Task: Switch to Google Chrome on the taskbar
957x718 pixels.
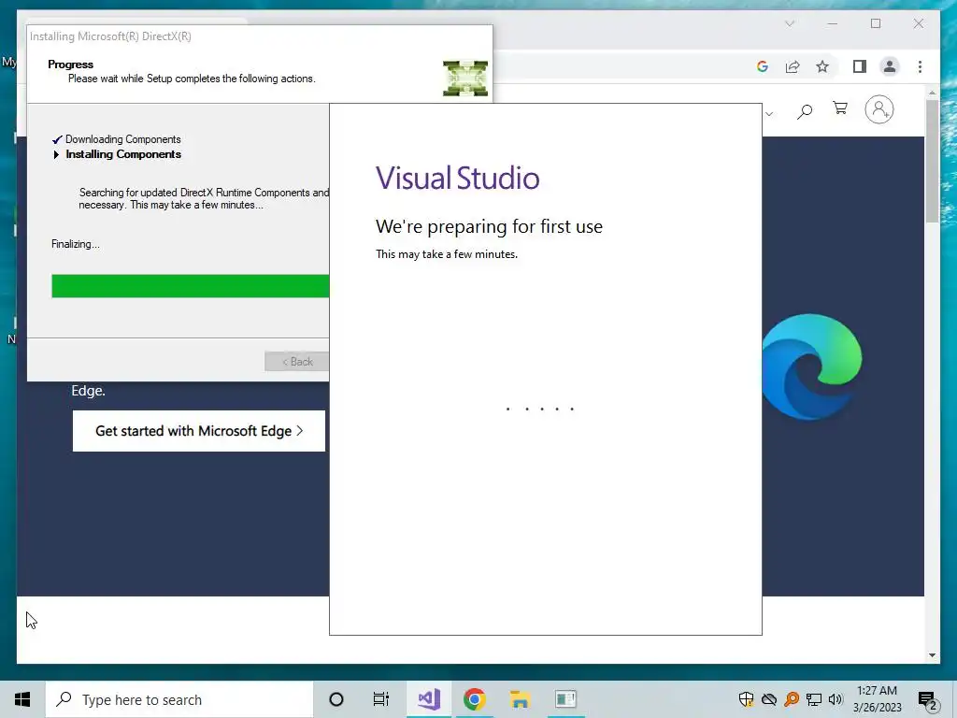Action: pos(474,699)
